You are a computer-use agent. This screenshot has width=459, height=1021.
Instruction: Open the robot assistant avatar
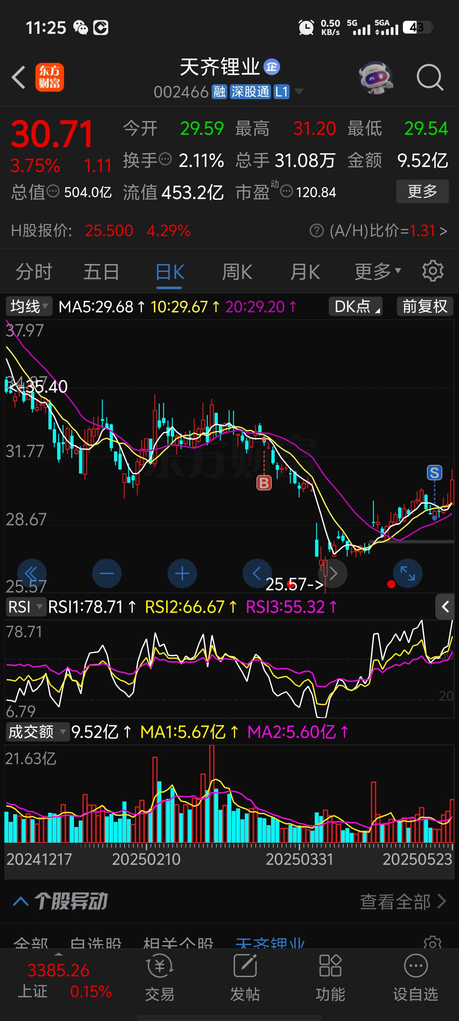coord(376,77)
